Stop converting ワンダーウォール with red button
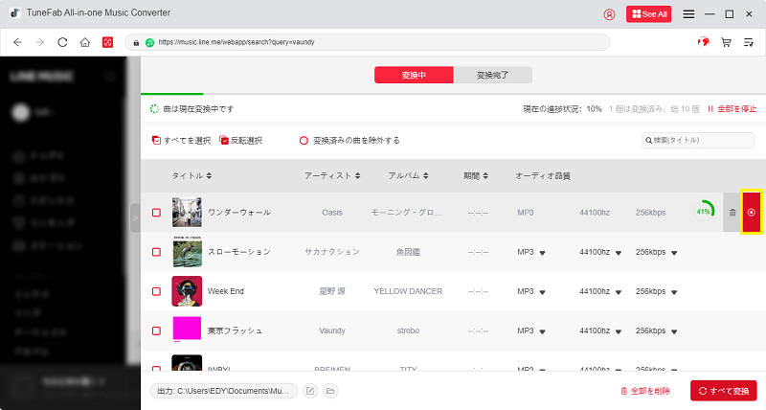 pyautogui.click(x=752, y=212)
